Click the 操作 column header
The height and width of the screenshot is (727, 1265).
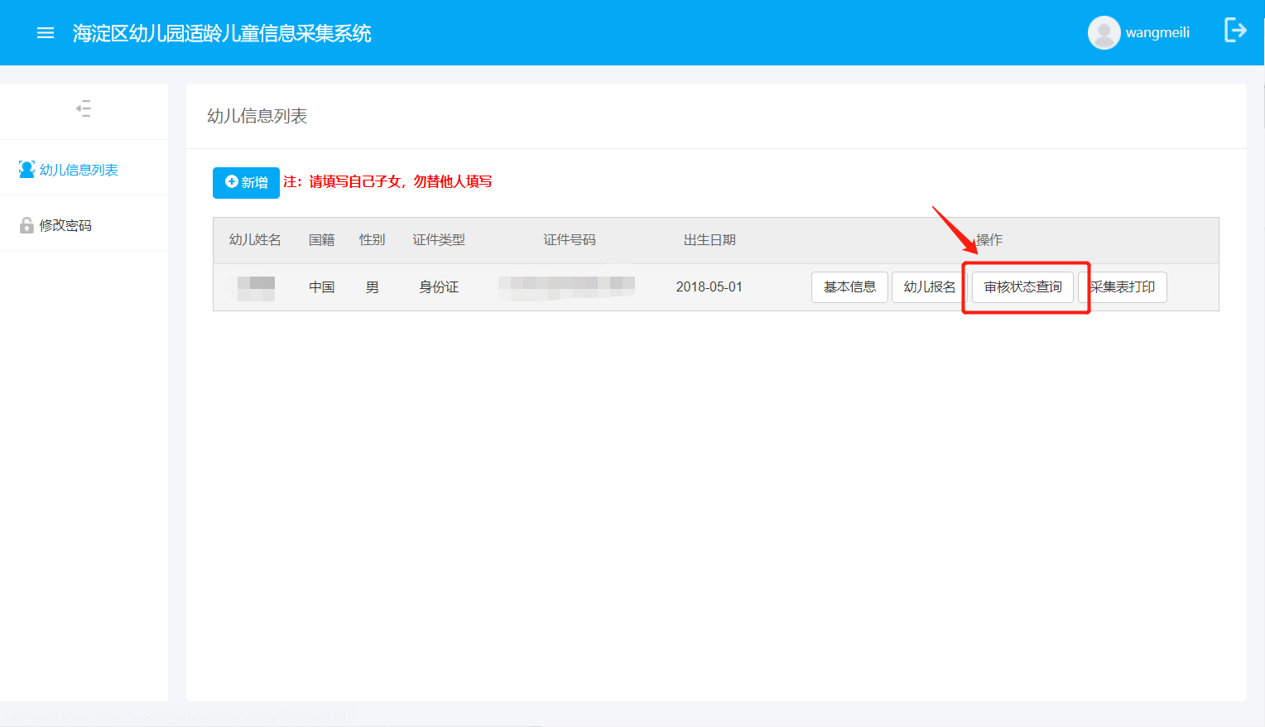[989, 240]
